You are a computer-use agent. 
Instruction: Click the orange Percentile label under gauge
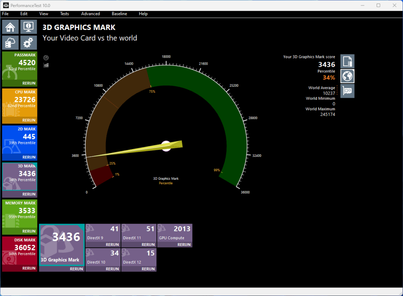[x=166, y=183]
